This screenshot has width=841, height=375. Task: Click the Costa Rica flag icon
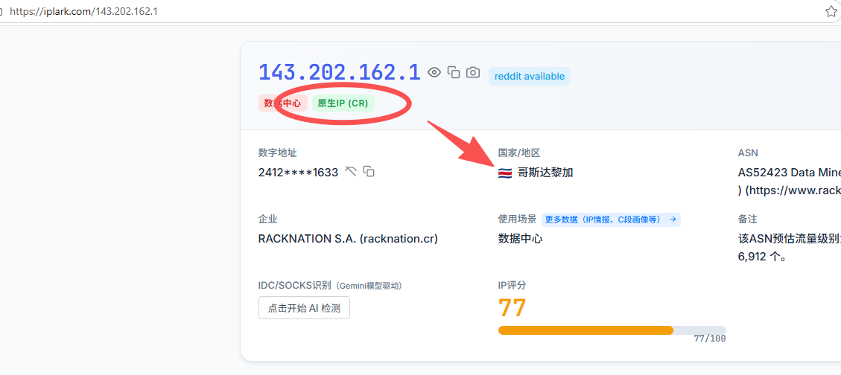tap(505, 173)
